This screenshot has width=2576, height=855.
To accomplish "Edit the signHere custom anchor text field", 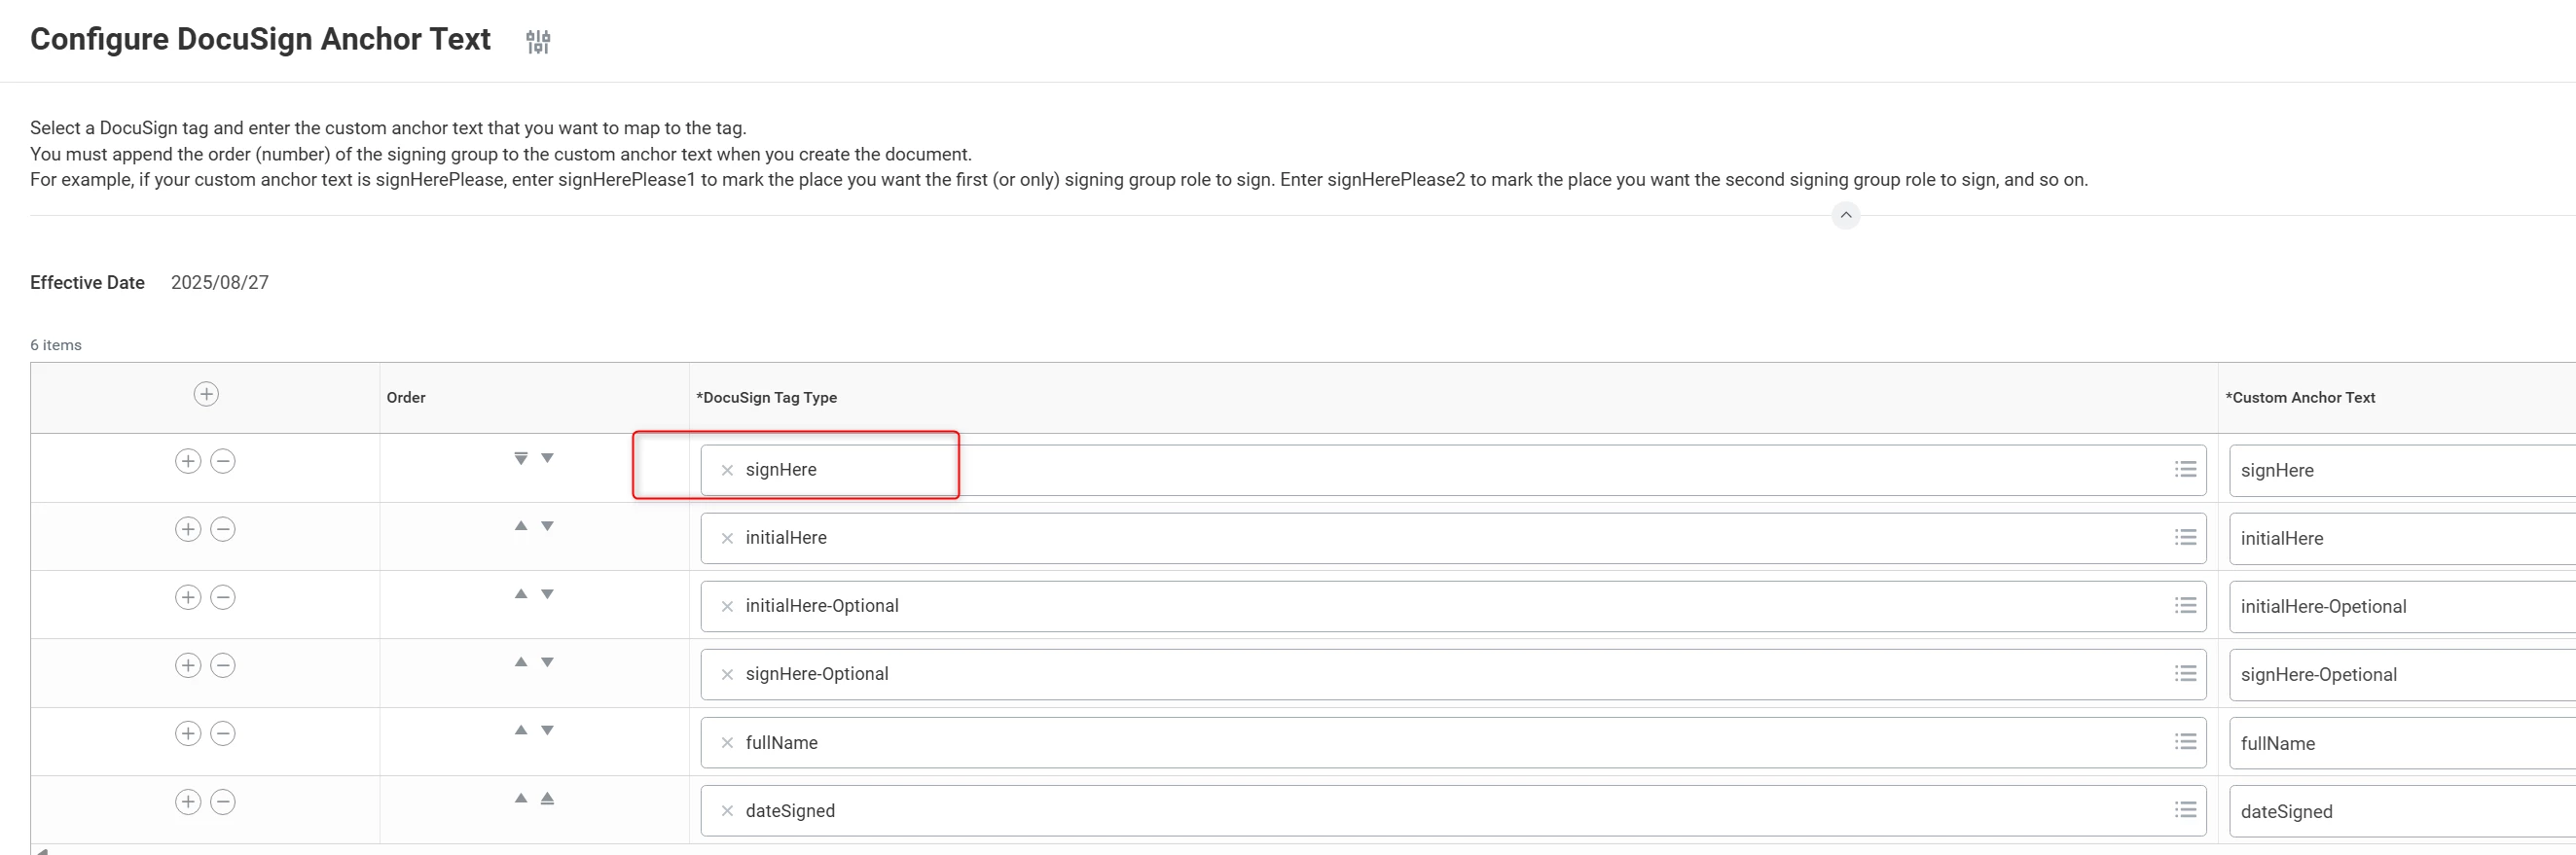I will pyautogui.click(x=2402, y=470).
